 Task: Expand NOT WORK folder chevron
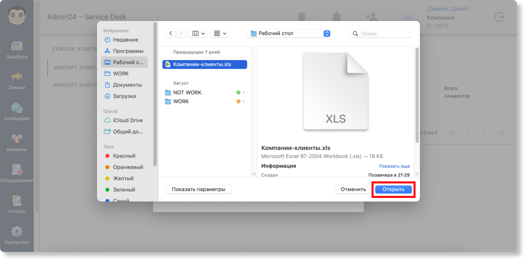(x=244, y=92)
